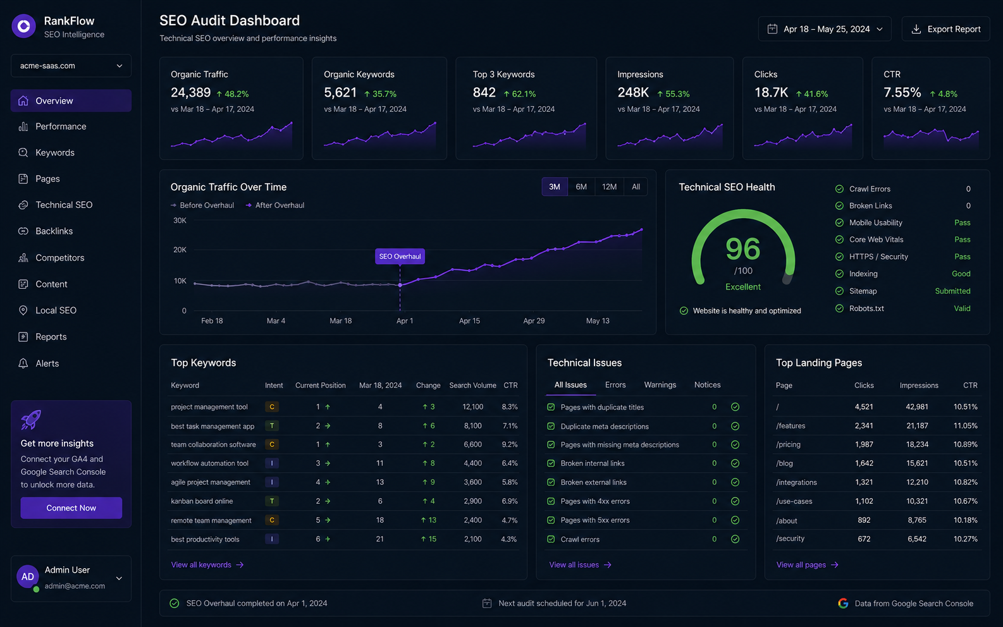The height and width of the screenshot is (627, 1003).
Task: Click the calendar icon in date range picker
Action: tap(772, 29)
